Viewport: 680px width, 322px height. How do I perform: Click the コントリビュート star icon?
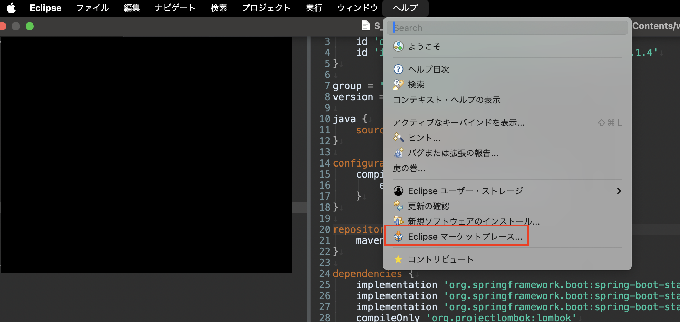click(399, 259)
